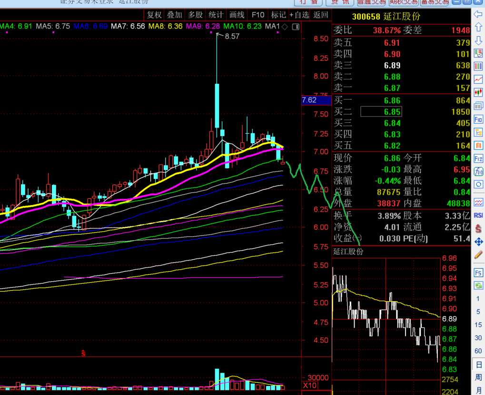Click the 卖五 price 6.91
Viewport: 485px width, 395px height.
pos(392,43)
